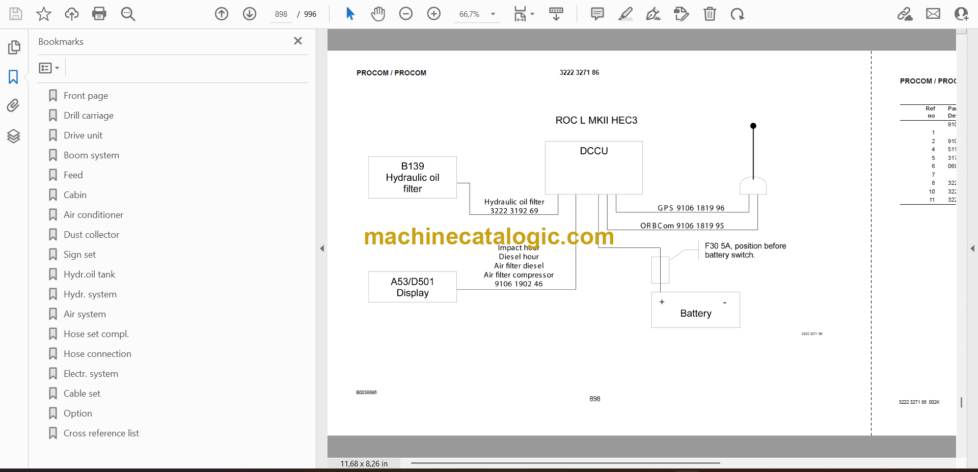Viewport: 978px width, 472px height.
Task: Click the vertical scrollbar thumb at right
Action: (x=961, y=402)
